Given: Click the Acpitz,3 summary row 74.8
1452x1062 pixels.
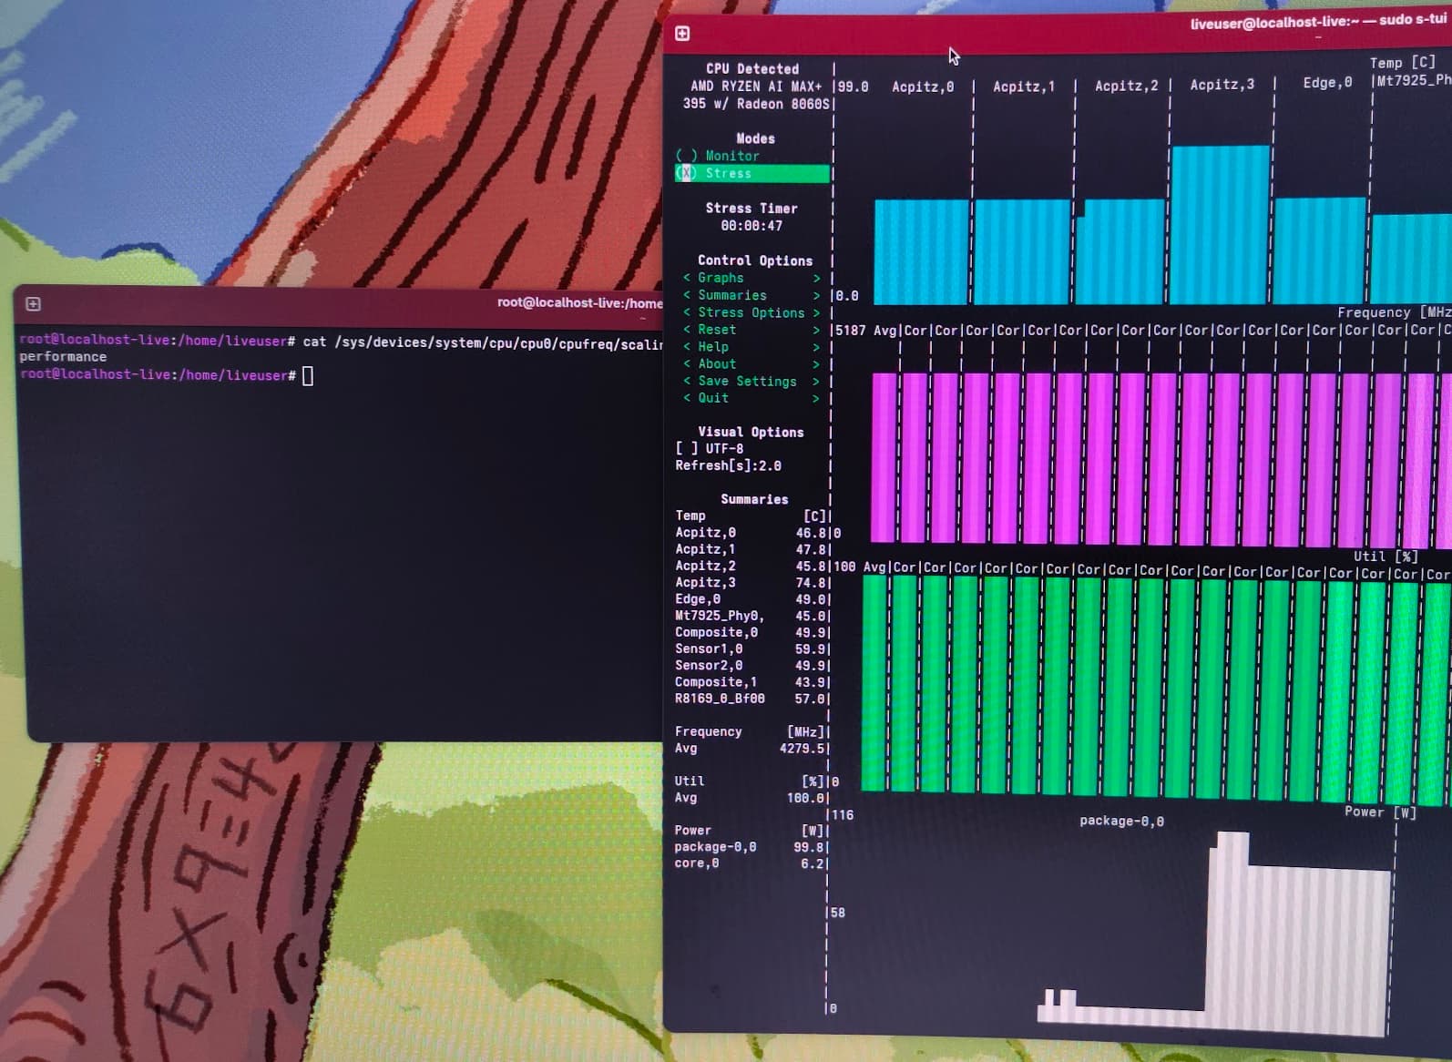Looking at the screenshot, I should point(752,583).
